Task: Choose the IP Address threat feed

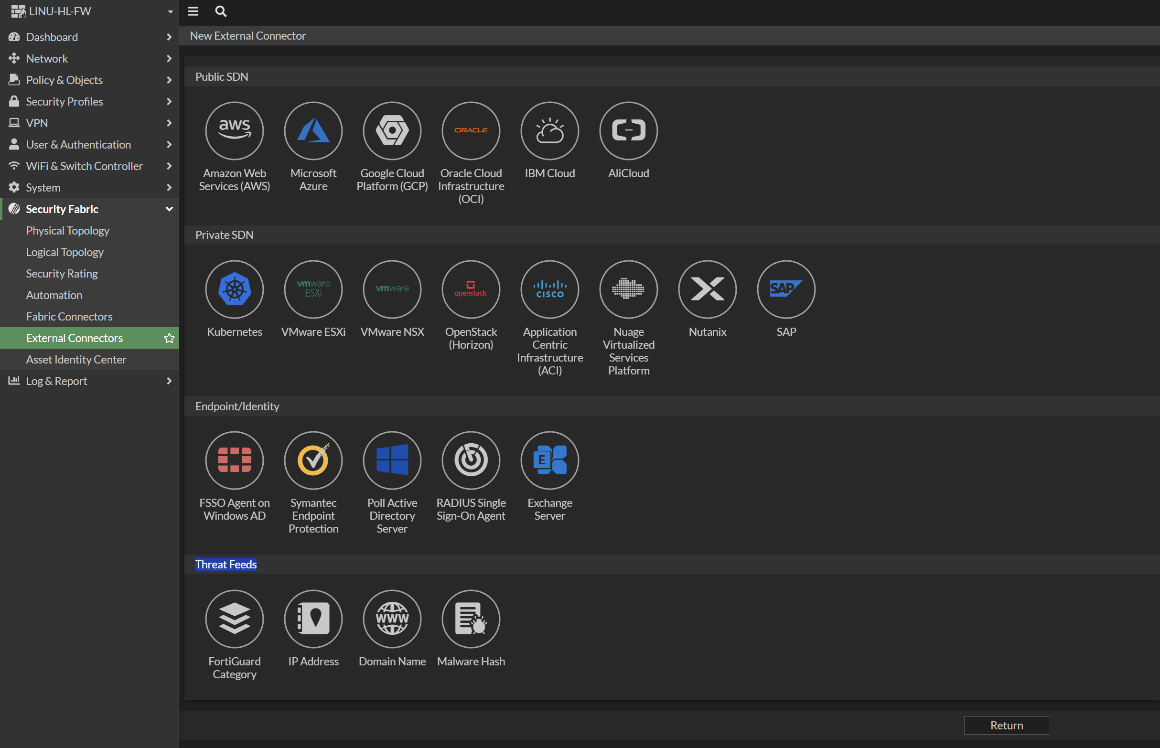Action: 313,619
